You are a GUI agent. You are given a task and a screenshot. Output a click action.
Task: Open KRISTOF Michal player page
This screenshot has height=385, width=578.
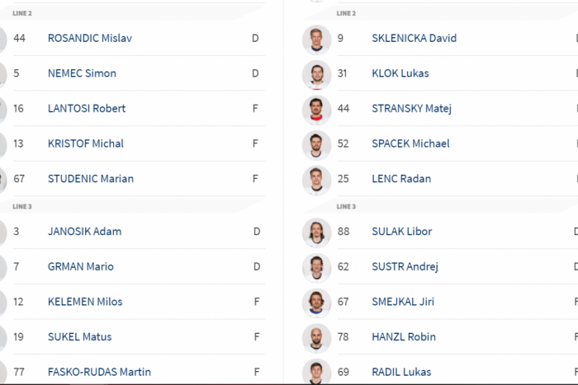click(x=86, y=143)
